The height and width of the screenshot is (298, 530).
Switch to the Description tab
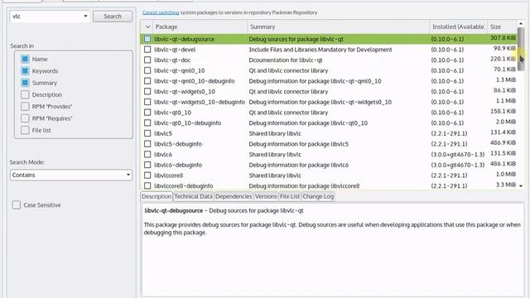(157, 196)
